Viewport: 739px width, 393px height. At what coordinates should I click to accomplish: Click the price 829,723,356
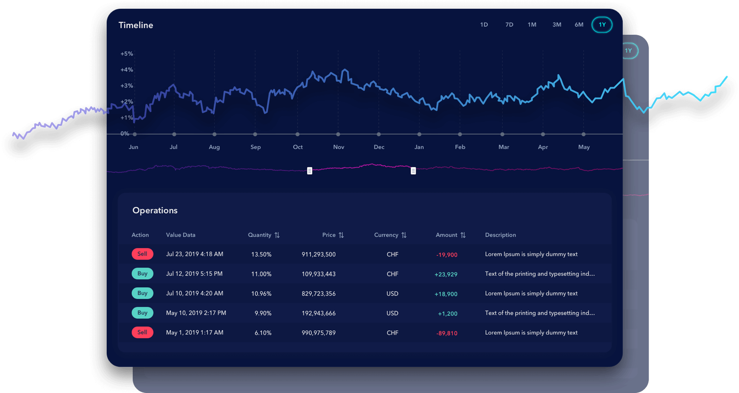point(319,294)
